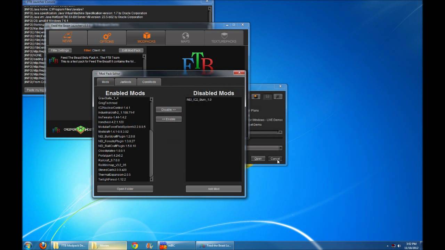Select NEI_IC2_Burn_1.0 in Disabled Mods
Viewport: 445px width, 250px height.
[199, 100]
